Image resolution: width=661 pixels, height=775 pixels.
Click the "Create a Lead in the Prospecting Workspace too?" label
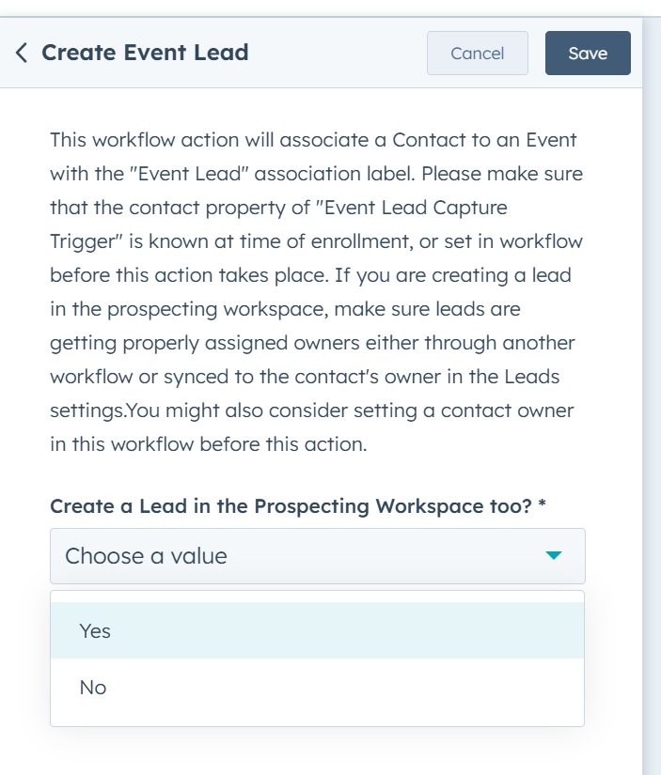291,506
